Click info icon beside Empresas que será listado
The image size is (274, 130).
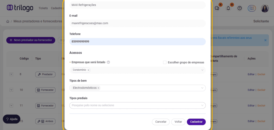pos(108,62)
